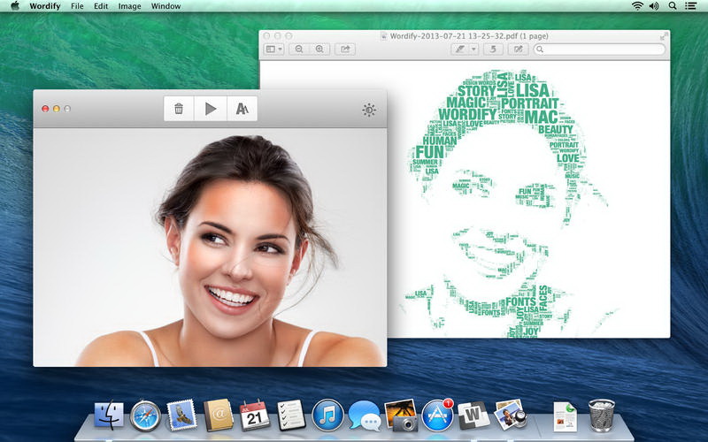Show the edit markup toolbar in Preview

click(x=519, y=50)
